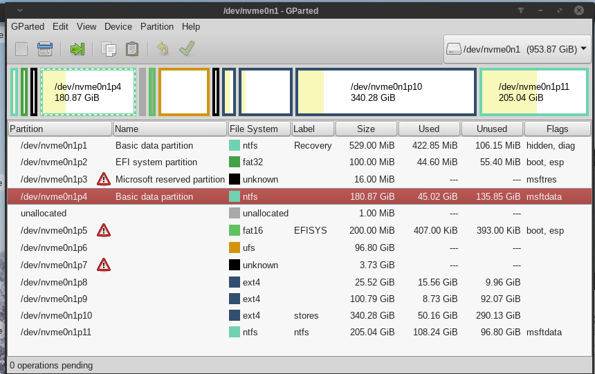The width and height of the screenshot is (595, 374).
Task: Open the Partition menu
Action: tap(157, 27)
